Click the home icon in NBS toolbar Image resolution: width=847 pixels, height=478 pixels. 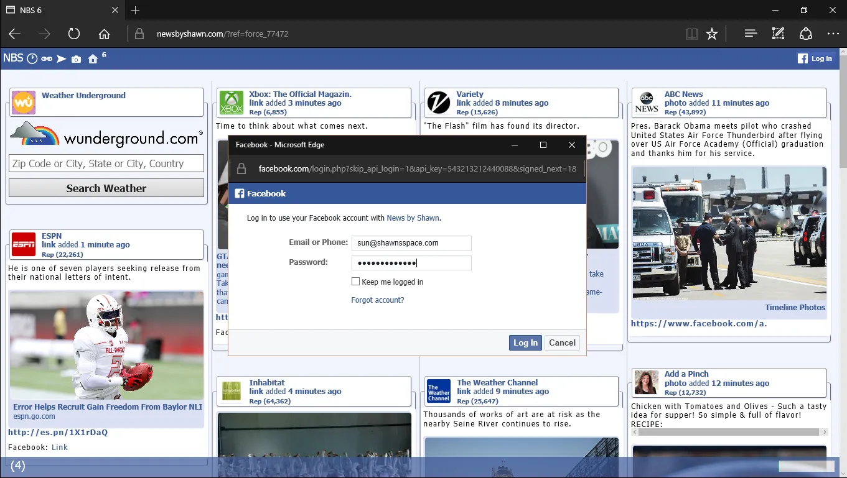click(93, 59)
